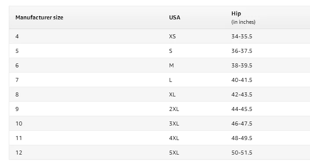Click the 50-51.5 hip measurement
Screen dimensions: 310x166
pos(242,152)
